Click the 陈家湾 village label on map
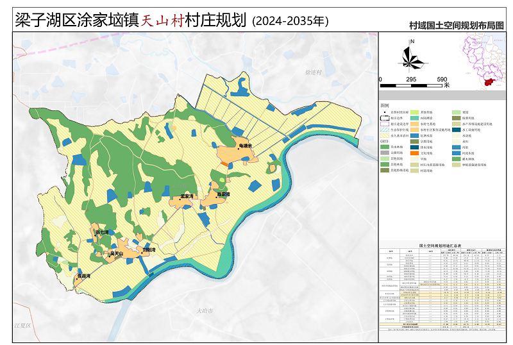This screenshot has width=513, height=345. tap(223, 193)
